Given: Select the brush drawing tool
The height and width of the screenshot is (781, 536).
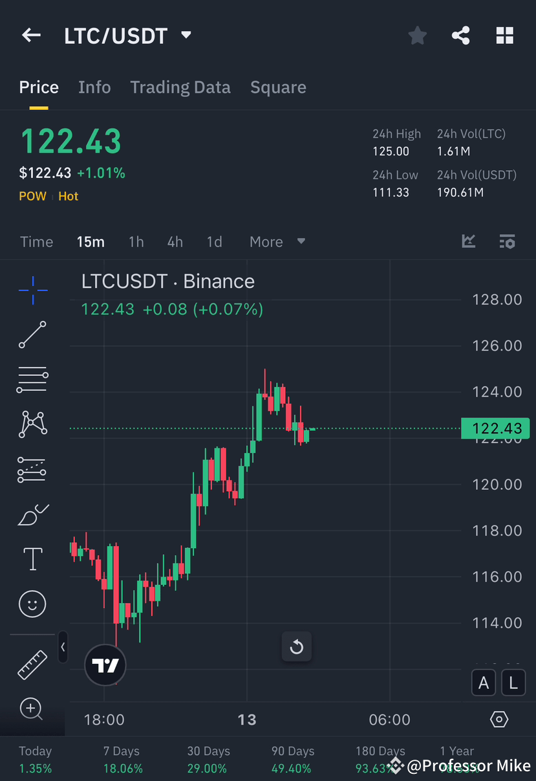Looking at the screenshot, I should click(32, 514).
